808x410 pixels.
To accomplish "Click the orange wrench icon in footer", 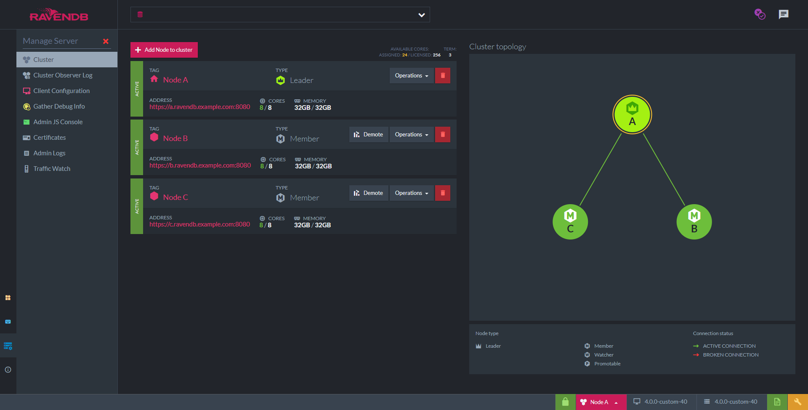I will 797,402.
